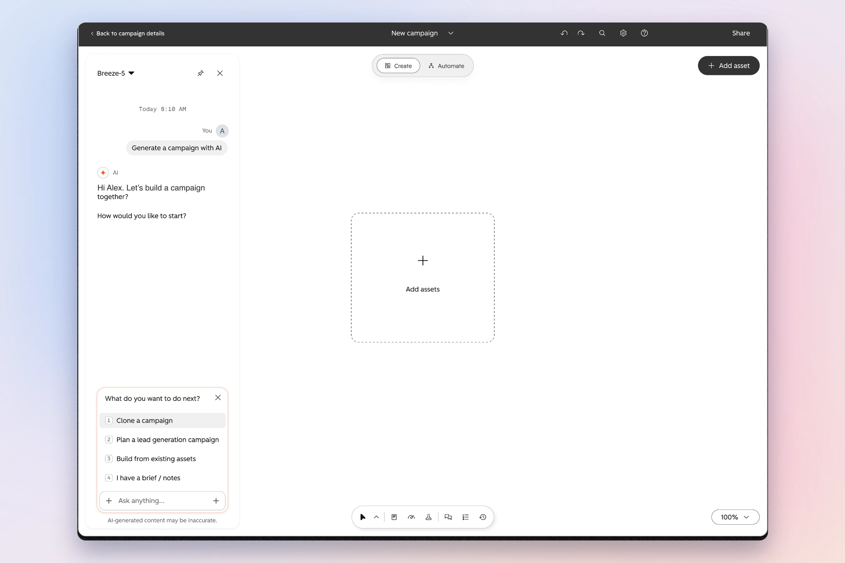
Task: Click the 'Generate a campaign with AI' message bubble
Action: pos(177,148)
